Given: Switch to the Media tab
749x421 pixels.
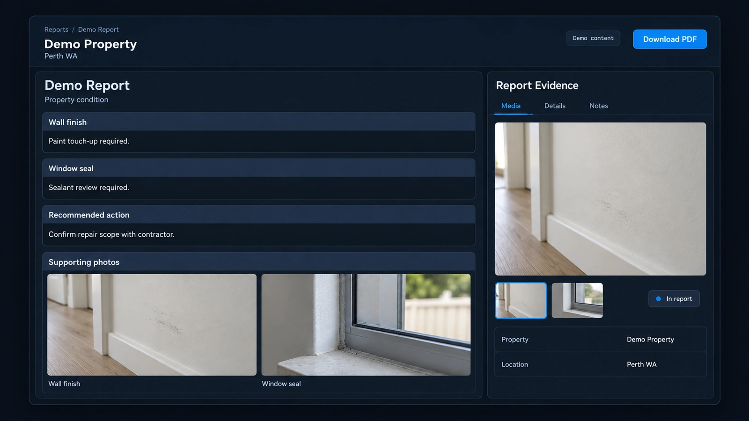Looking at the screenshot, I should pyautogui.click(x=511, y=106).
